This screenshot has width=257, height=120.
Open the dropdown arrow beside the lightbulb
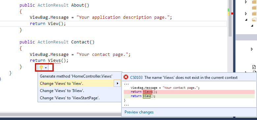click(46, 68)
